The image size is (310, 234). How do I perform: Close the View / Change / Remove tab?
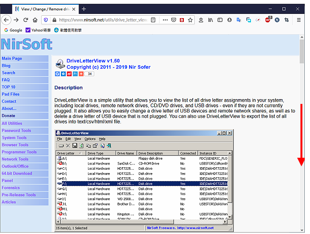tap(74, 9)
